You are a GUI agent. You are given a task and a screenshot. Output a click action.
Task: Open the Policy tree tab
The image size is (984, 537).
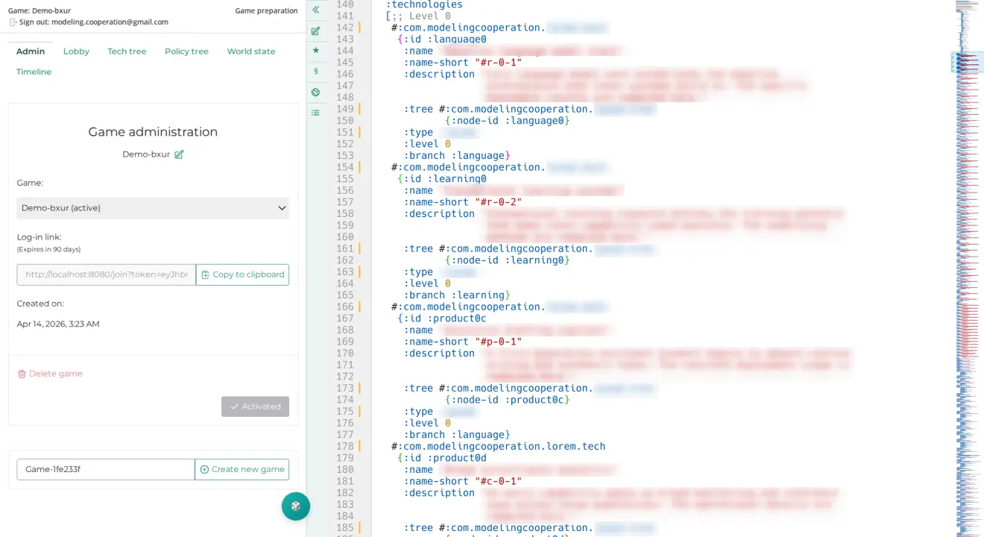pos(186,51)
